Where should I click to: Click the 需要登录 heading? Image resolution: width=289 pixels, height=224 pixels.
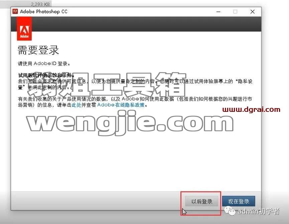click(x=38, y=50)
